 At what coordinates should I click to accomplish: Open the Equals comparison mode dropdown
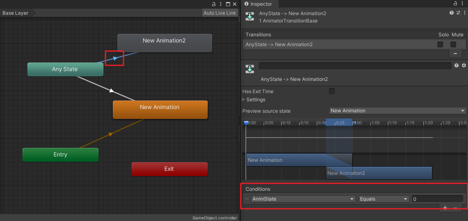click(384, 199)
